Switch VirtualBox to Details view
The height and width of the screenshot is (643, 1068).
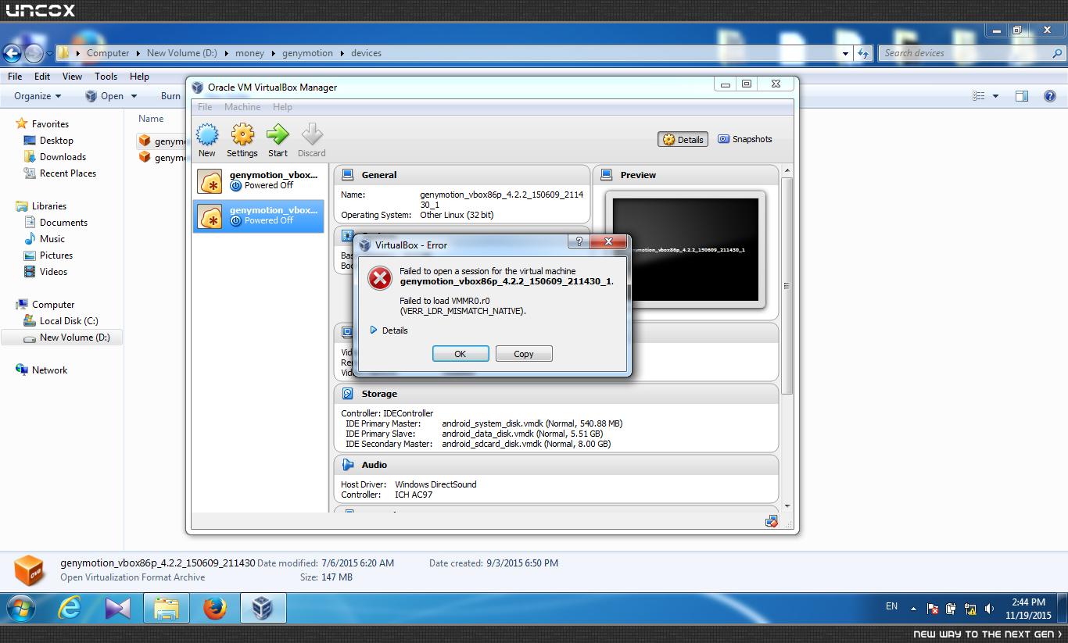pyautogui.click(x=683, y=140)
